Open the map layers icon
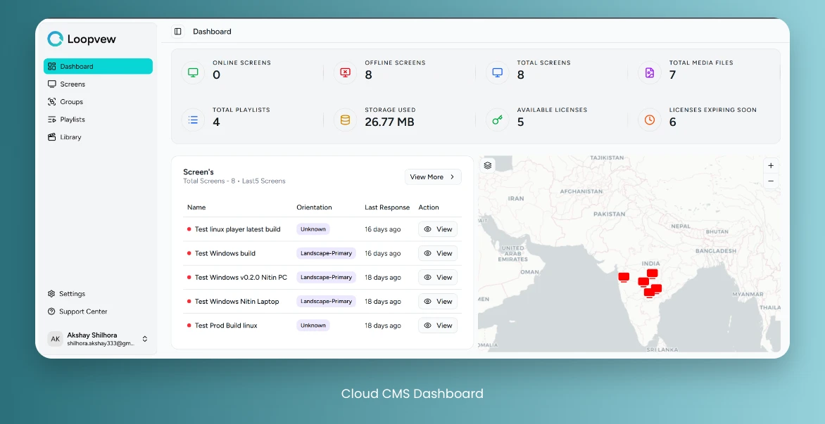825x424 pixels. coord(488,165)
